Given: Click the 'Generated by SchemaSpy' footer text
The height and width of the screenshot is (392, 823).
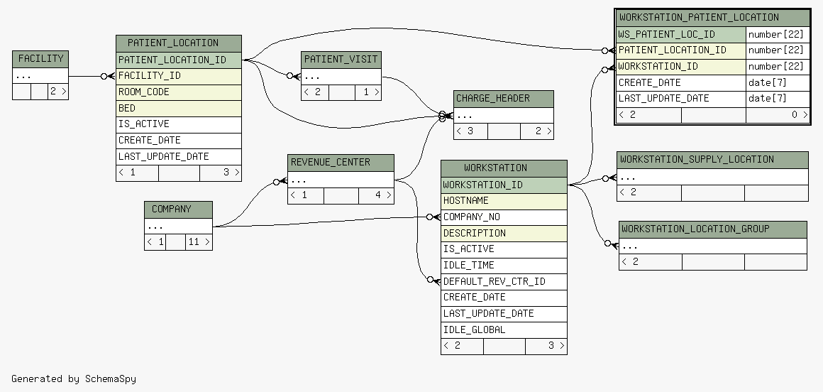Looking at the screenshot, I should (74, 379).
